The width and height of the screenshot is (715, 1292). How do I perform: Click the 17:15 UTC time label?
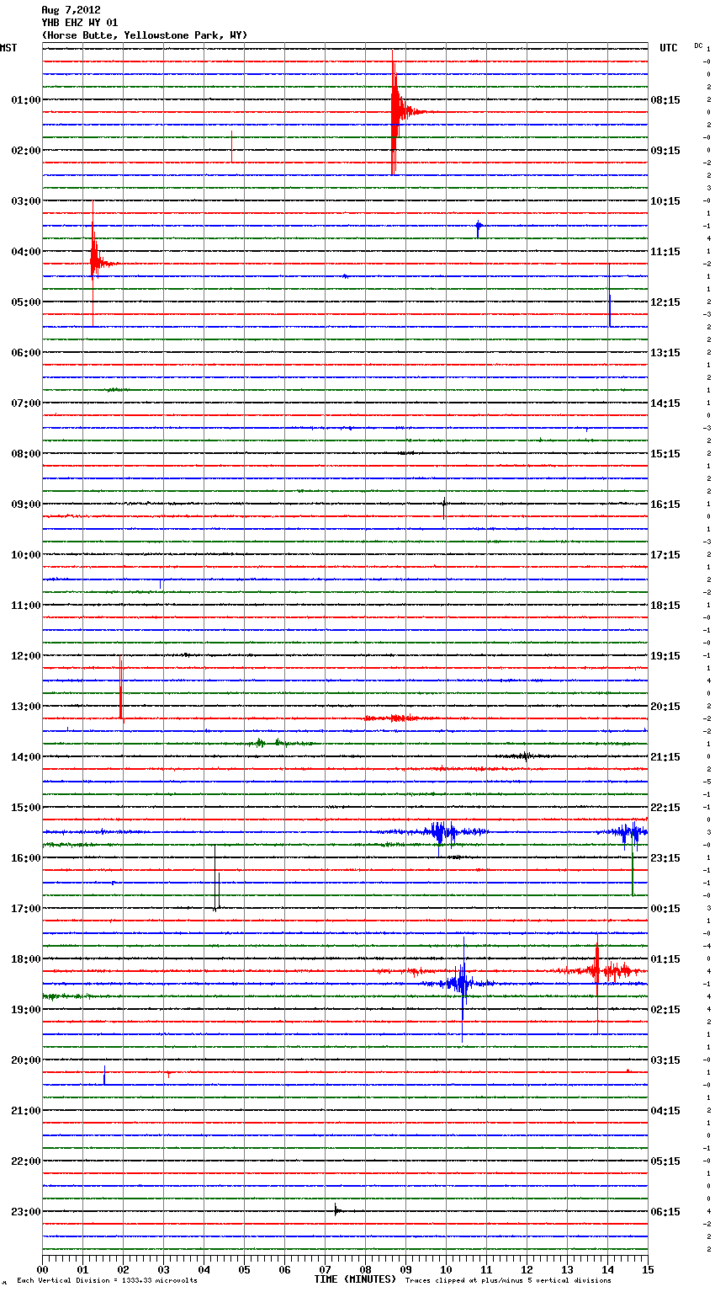[x=665, y=554]
